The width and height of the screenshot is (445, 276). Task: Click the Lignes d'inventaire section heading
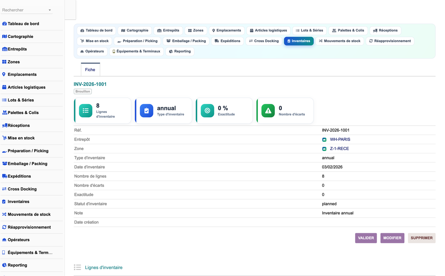click(104, 267)
